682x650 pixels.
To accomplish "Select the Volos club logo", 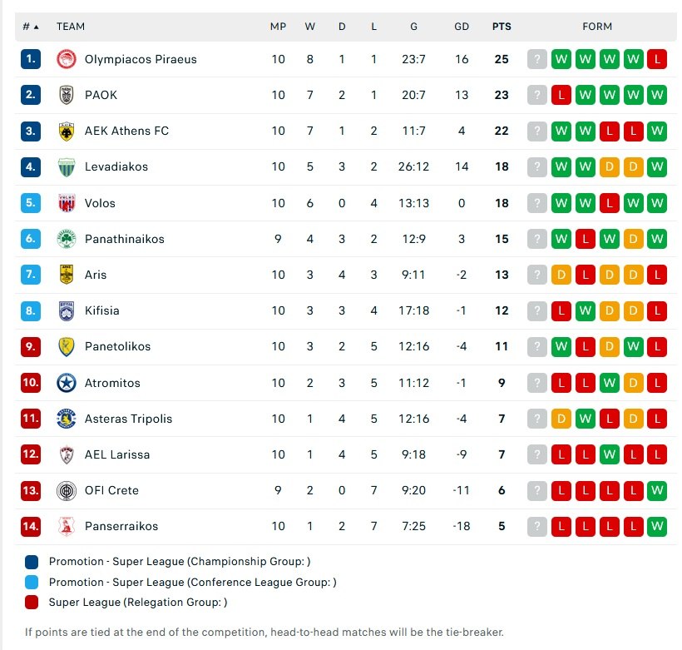I will coord(67,203).
